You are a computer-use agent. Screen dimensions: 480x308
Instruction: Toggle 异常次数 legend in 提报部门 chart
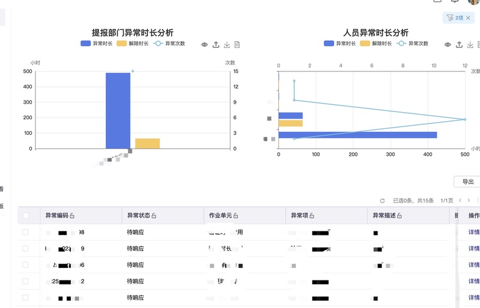coord(169,43)
